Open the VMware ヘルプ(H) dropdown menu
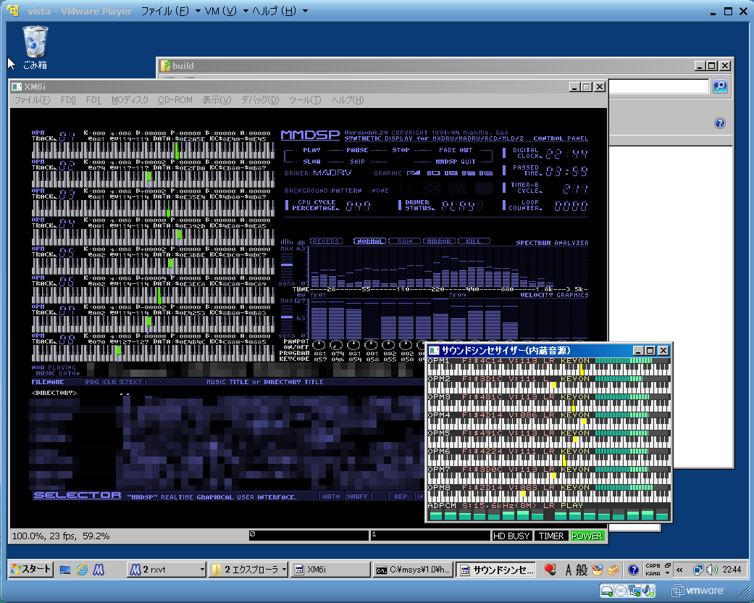 coord(280,11)
